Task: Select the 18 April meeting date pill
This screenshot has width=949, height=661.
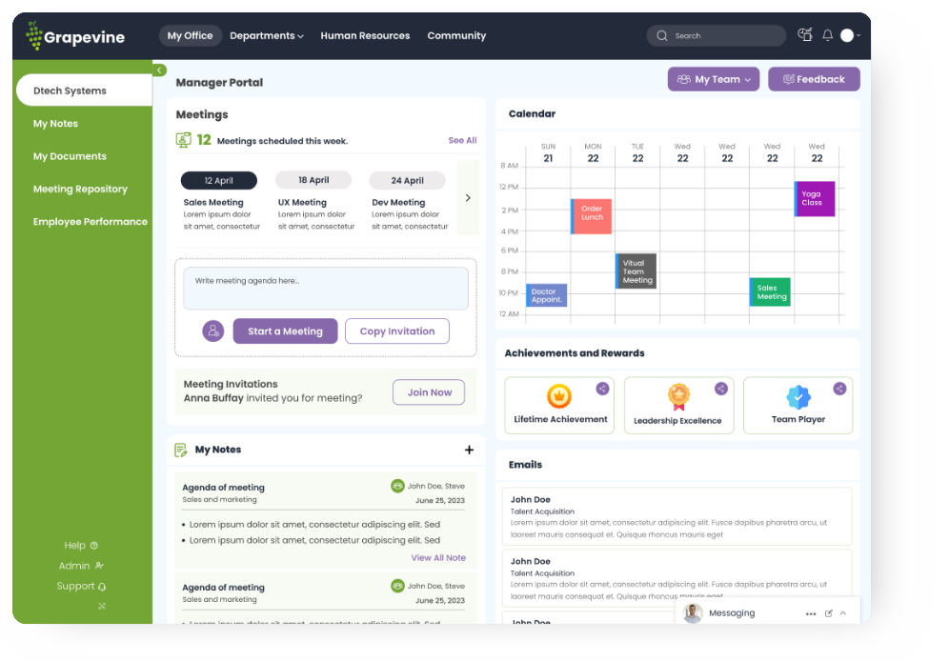Action: (x=313, y=180)
